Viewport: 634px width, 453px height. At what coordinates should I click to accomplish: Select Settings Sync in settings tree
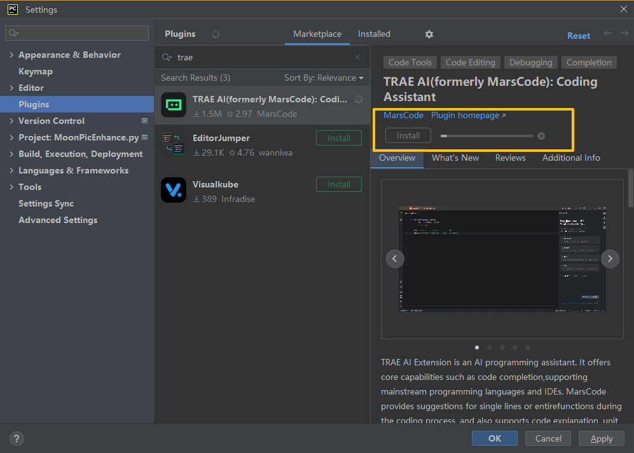pos(46,204)
